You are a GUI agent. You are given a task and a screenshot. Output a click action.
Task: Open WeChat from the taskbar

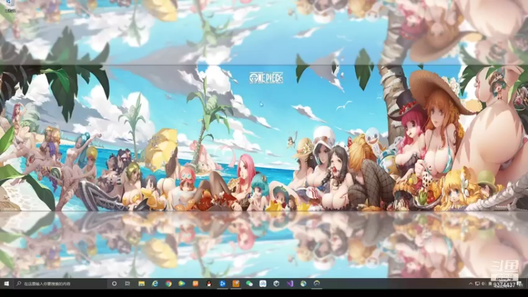[249, 284]
